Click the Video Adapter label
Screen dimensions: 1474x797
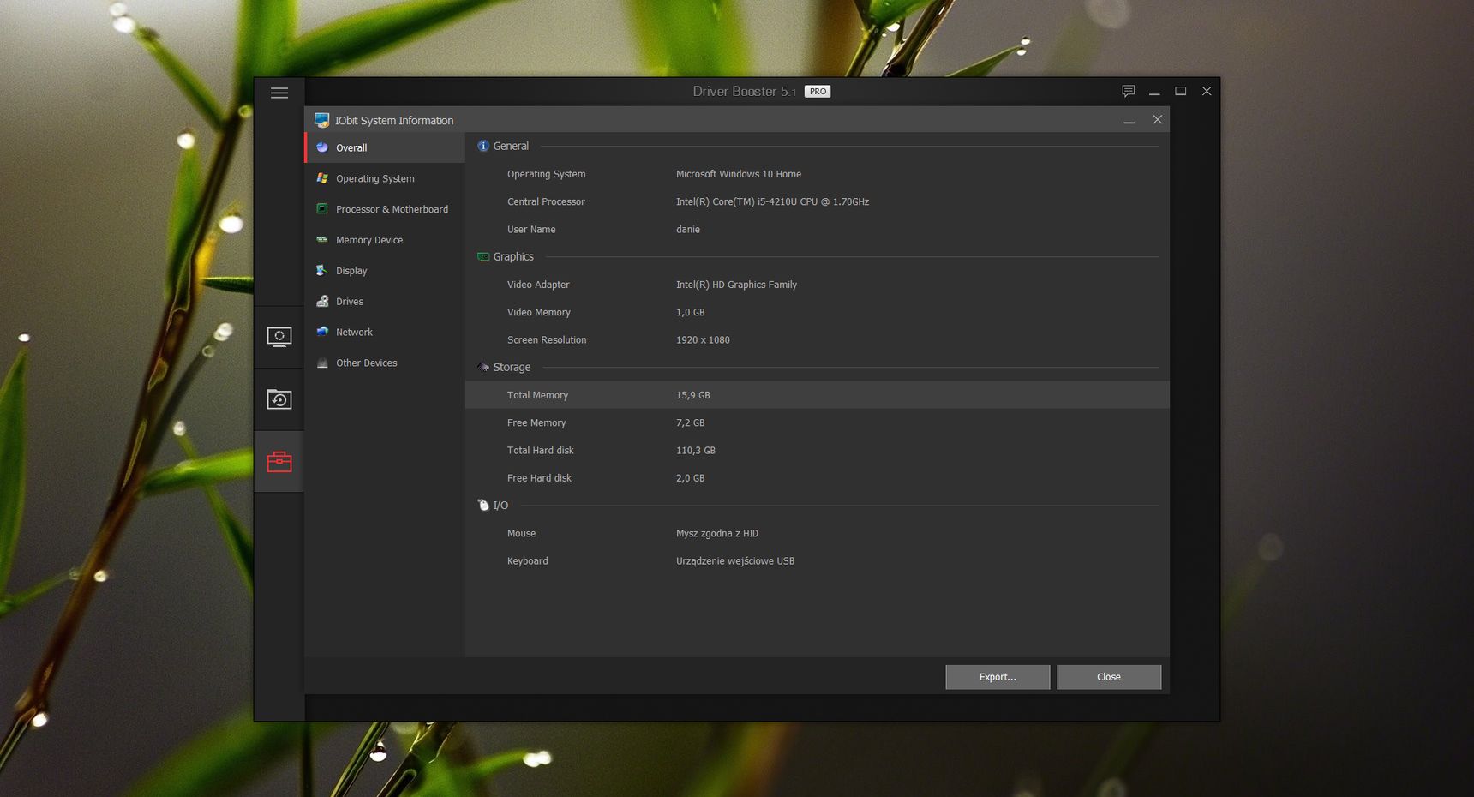coord(538,285)
